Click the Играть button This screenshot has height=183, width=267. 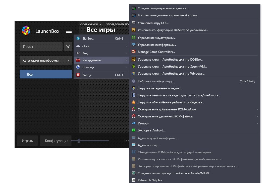click(x=27, y=140)
